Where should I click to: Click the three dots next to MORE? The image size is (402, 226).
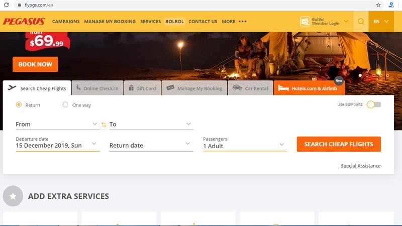coord(243,22)
